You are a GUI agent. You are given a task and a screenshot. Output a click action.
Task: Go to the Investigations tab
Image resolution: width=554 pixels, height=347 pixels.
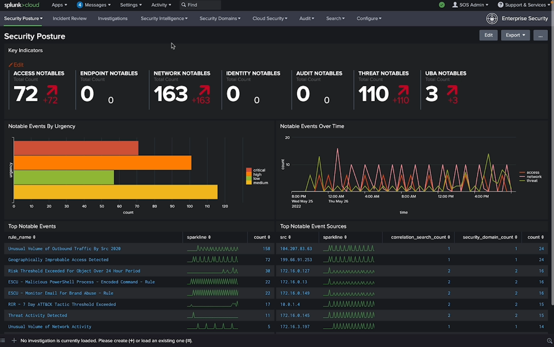[x=113, y=18]
